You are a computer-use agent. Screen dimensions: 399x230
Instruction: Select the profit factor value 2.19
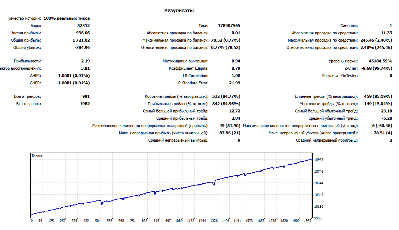point(85,61)
